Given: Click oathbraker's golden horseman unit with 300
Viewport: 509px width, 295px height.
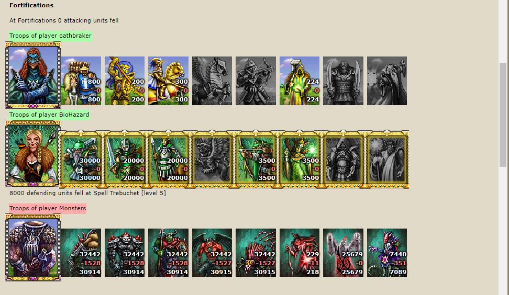Looking at the screenshot, I should tap(168, 81).
